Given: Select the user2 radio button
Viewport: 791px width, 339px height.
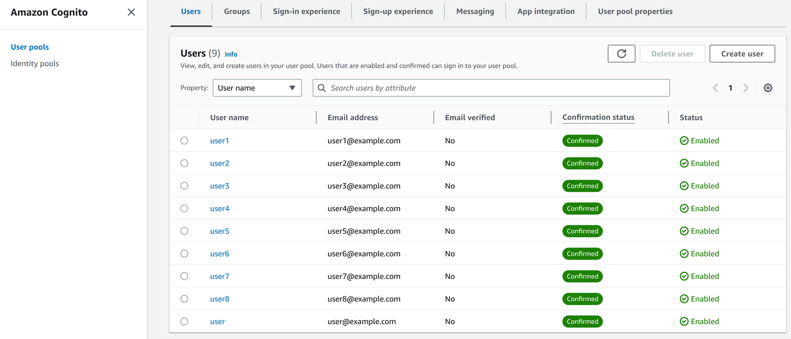Looking at the screenshot, I should (184, 163).
